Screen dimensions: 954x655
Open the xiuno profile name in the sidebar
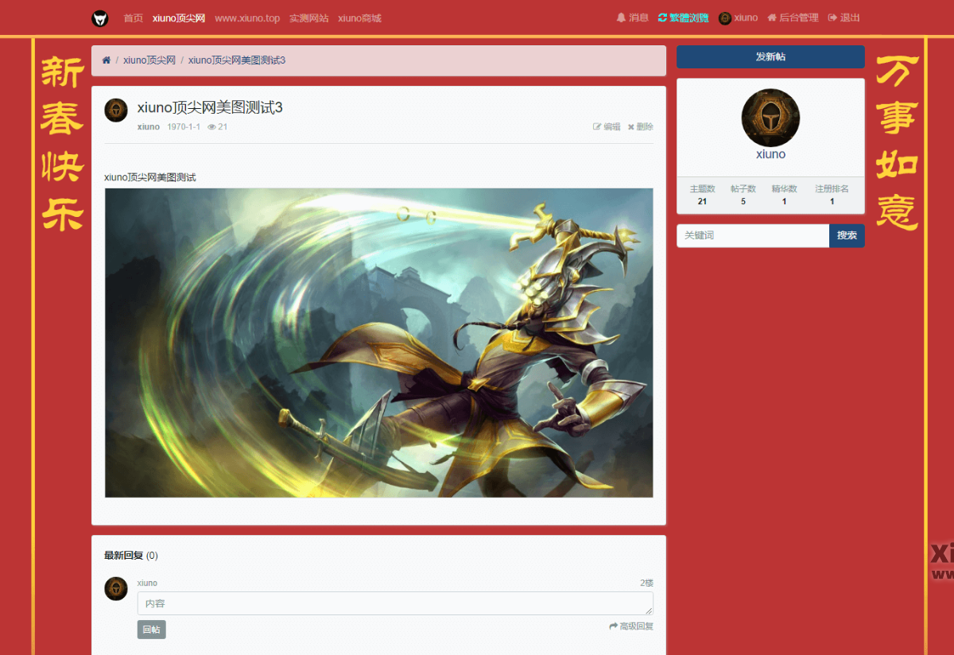coord(770,154)
